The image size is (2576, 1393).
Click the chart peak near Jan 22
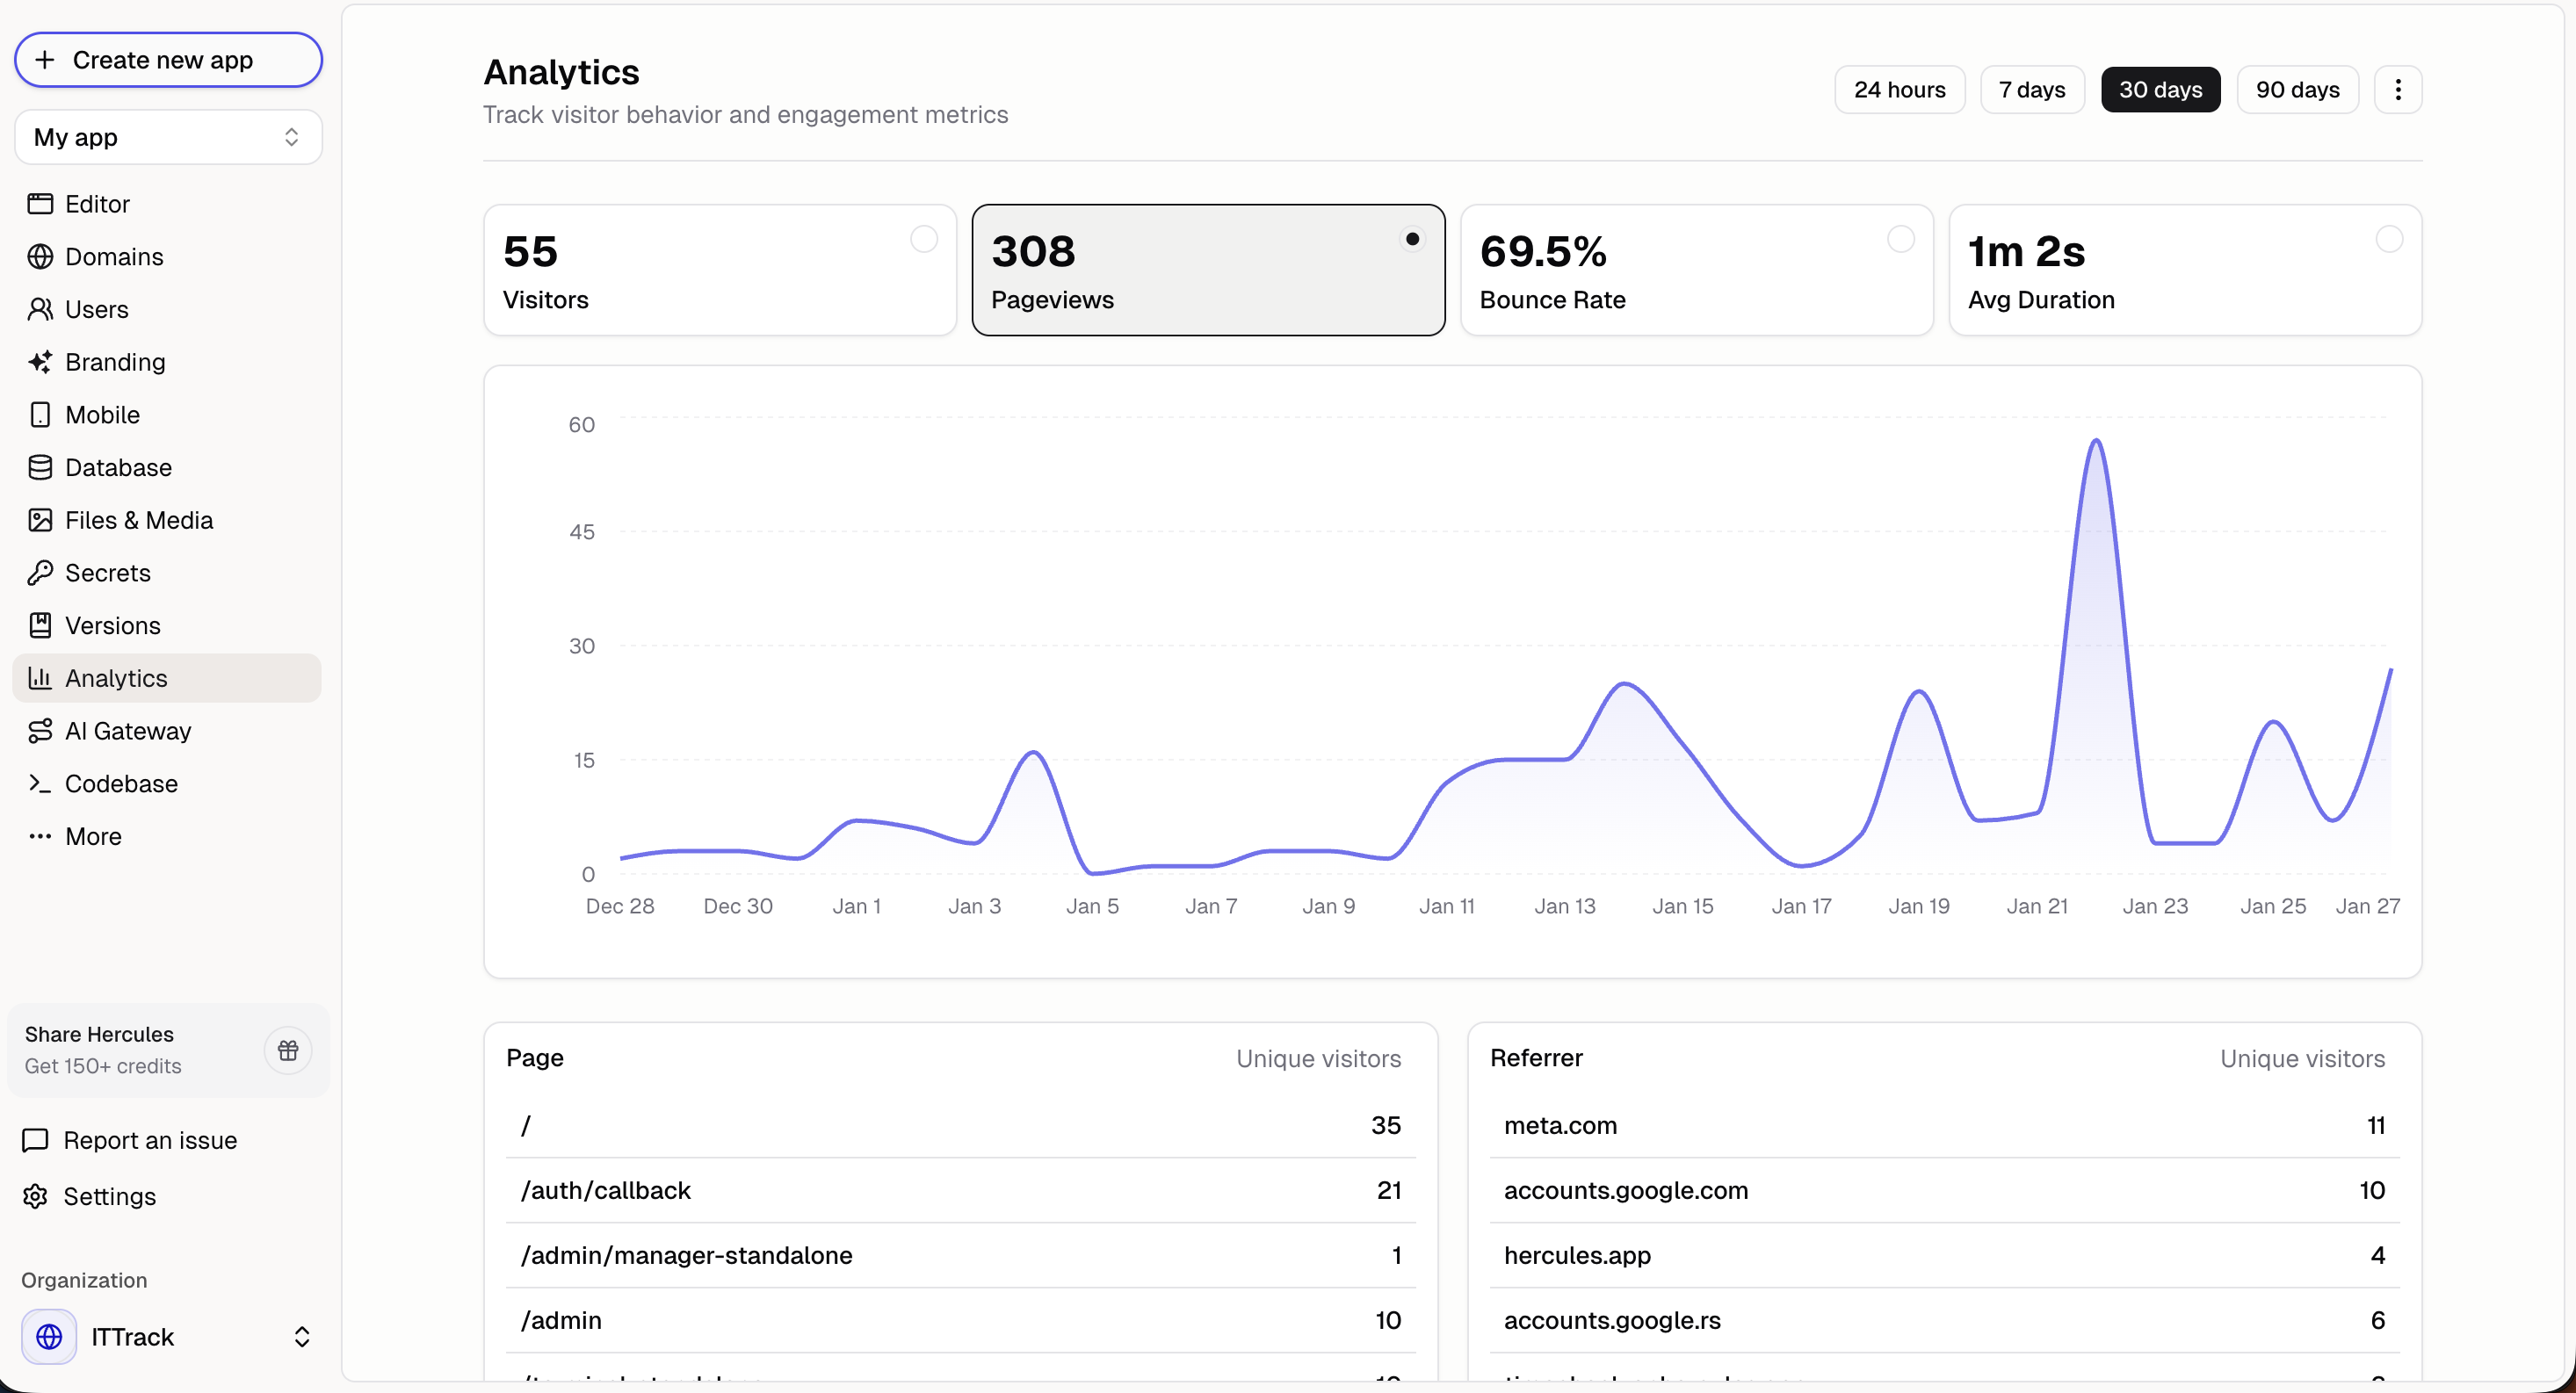click(2096, 441)
